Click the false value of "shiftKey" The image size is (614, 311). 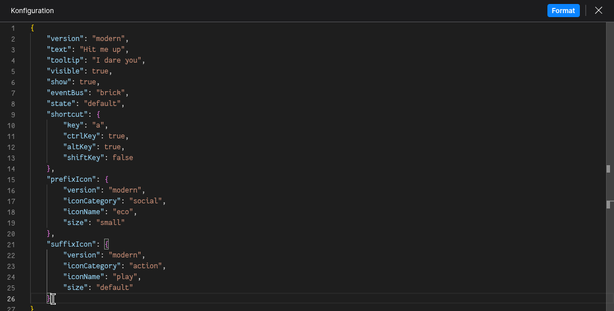[122, 158]
